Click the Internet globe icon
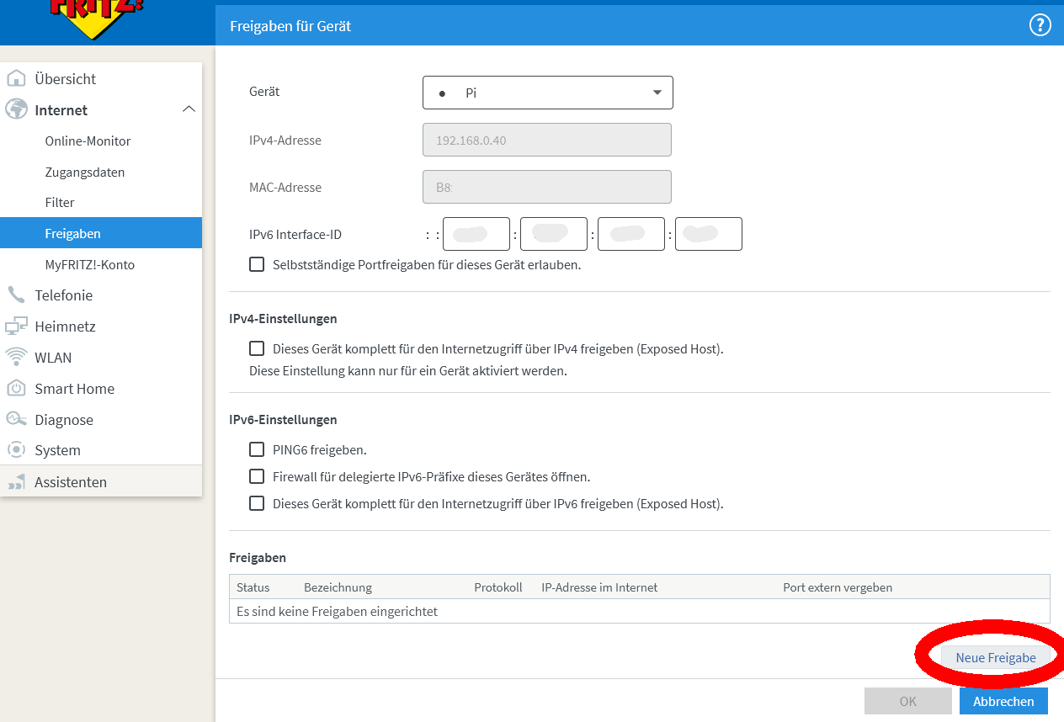The image size is (1064, 722). pyautogui.click(x=16, y=109)
